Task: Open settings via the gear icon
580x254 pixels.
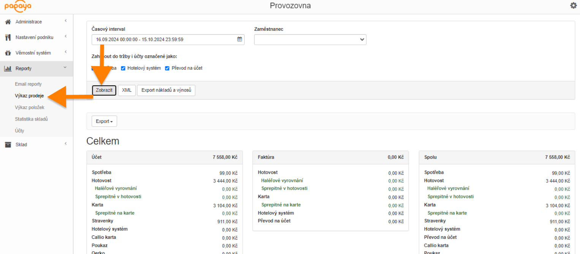Action: click(573, 6)
